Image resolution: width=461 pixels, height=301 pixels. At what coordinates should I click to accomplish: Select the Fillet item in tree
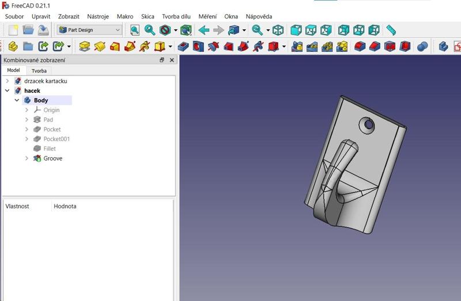(x=50, y=148)
